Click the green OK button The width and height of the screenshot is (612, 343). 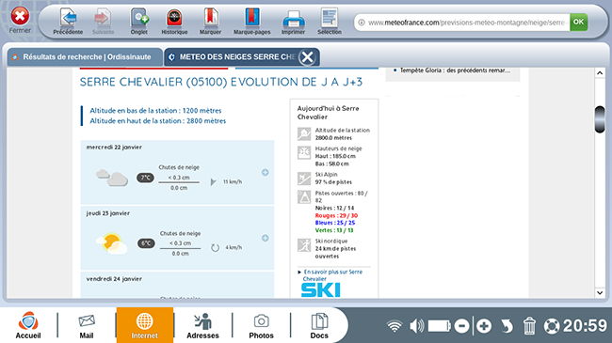tap(578, 23)
